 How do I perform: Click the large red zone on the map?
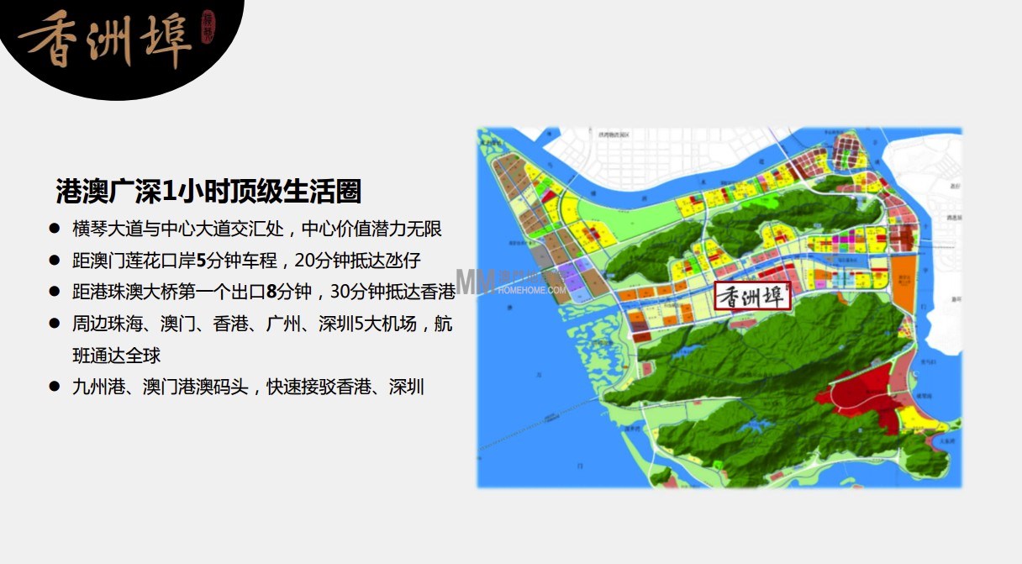(x=866, y=398)
